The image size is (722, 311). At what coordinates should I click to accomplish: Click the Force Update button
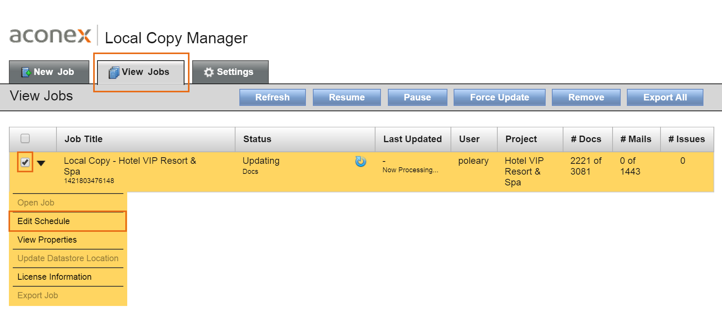point(500,97)
